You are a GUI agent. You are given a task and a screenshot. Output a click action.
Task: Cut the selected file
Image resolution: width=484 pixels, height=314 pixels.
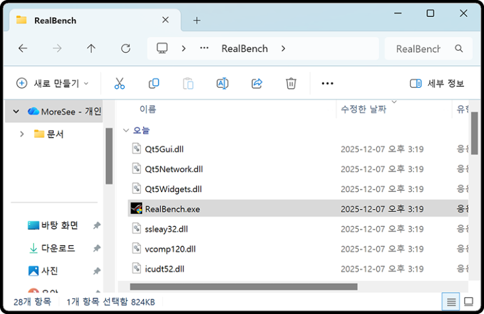click(120, 83)
